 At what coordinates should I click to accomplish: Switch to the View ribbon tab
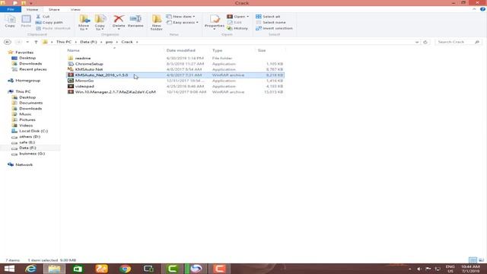(x=75, y=10)
